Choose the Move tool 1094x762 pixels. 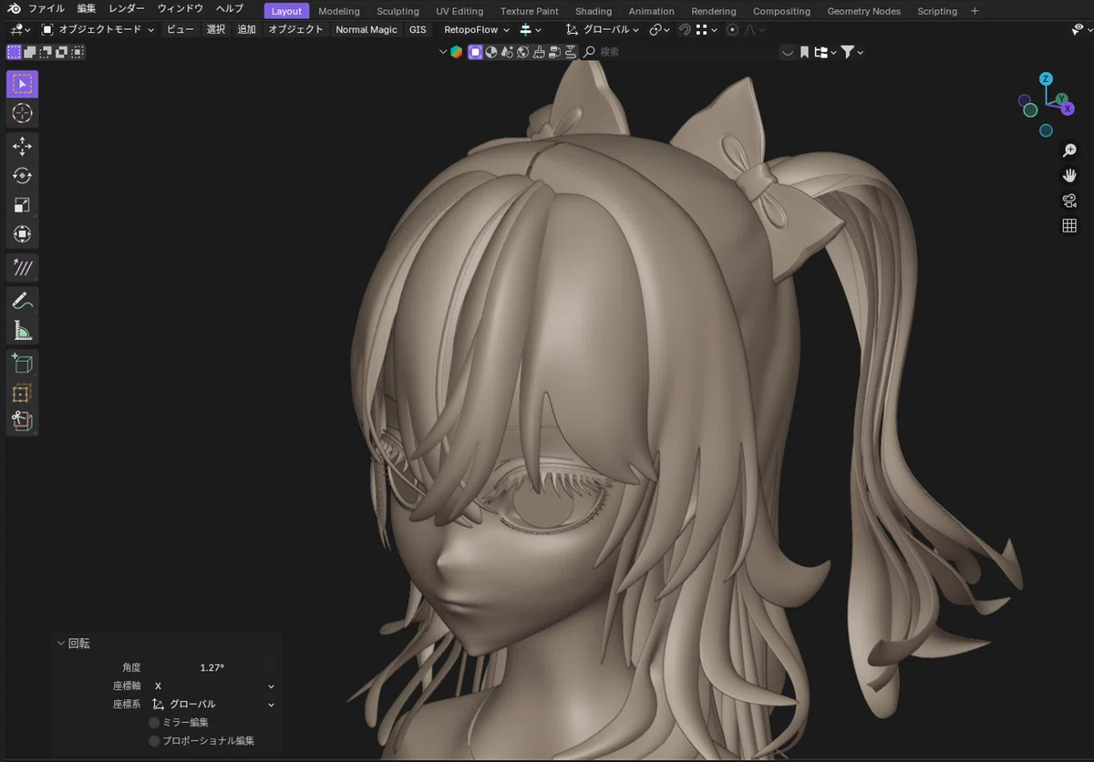[23, 146]
